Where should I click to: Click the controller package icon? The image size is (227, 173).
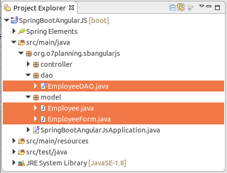[x=36, y=64]
